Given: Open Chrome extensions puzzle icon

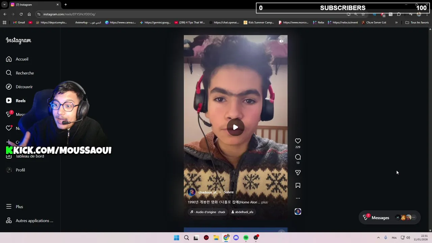Looking at the screenshot, I should (x=399, y=14).
